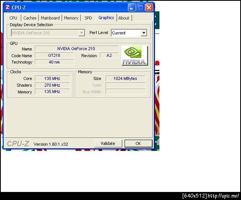Click the CPU-Z logo text in footer
241x200 pixels.
pos(18,144)
